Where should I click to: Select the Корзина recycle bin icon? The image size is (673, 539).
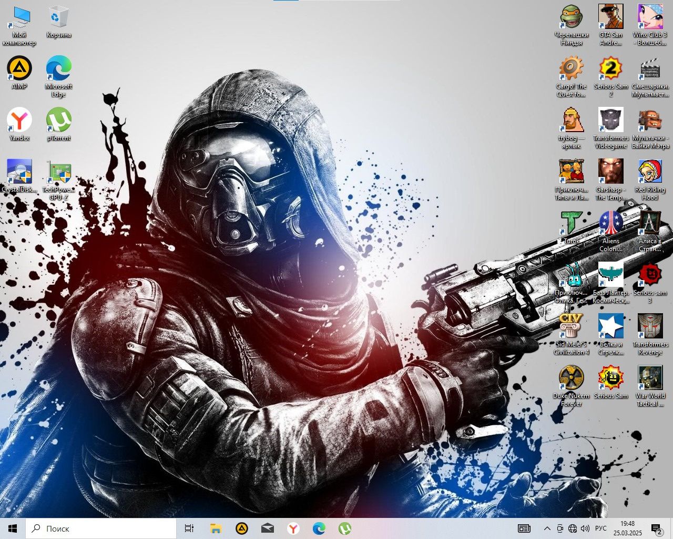click(58, 22)
